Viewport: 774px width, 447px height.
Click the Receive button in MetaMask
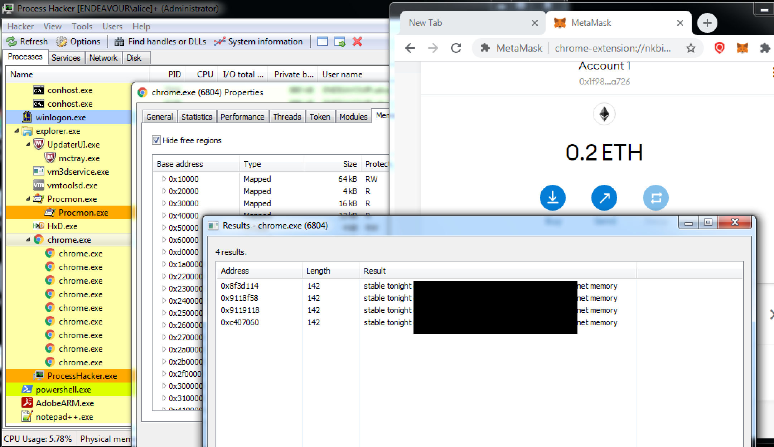(552, 197)
